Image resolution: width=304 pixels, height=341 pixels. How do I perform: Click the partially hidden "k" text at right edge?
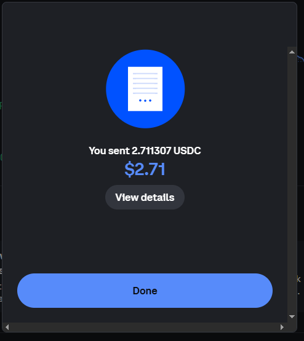coord(299,279)
